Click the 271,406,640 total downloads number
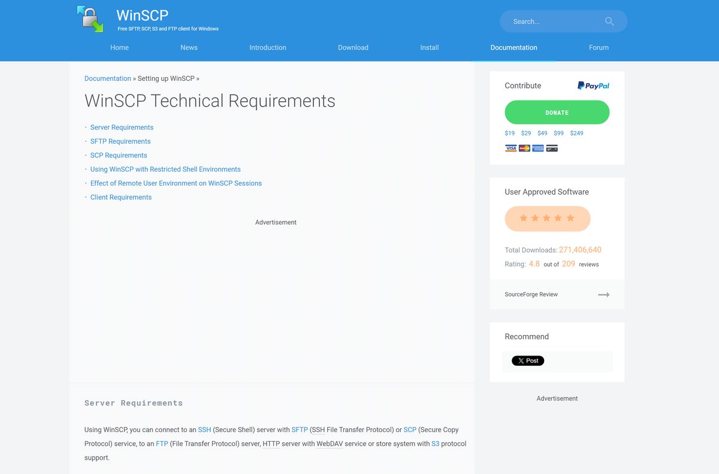The height and width of the screenshot is (474, 719). point(580,250)
